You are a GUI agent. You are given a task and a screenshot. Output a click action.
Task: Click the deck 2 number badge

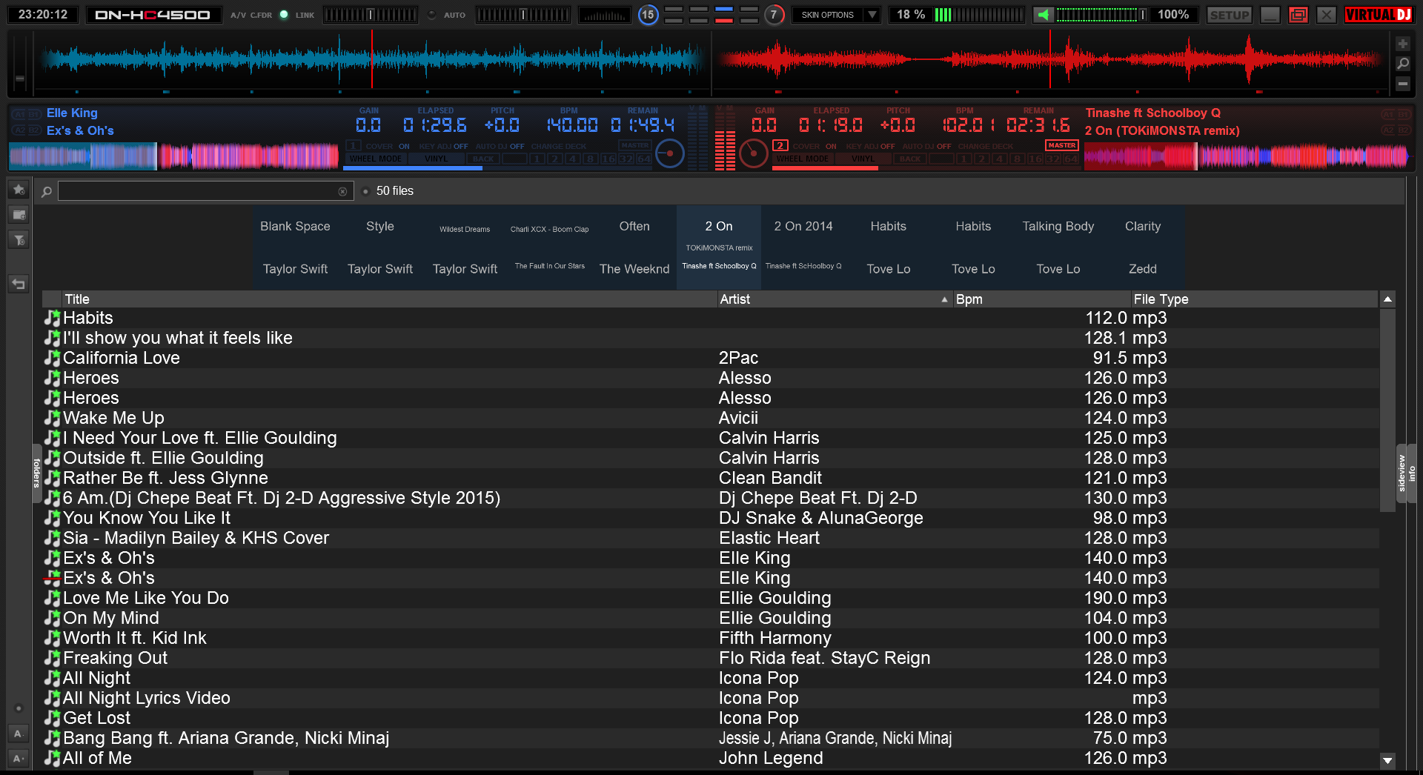(780, 146)
